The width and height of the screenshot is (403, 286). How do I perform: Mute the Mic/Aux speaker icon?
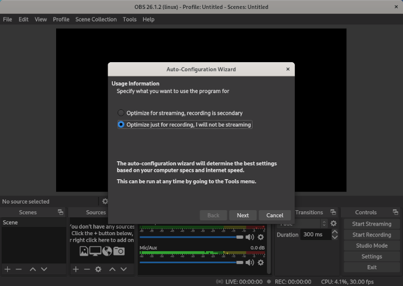(250, 262)
